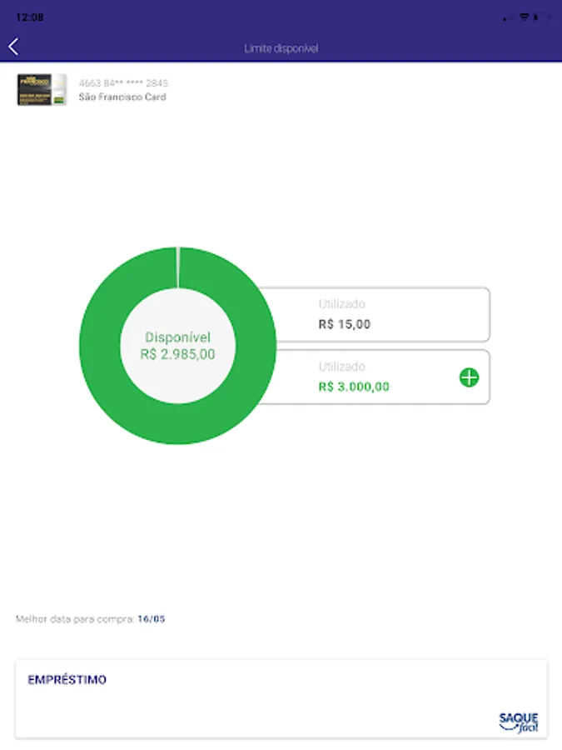
Task: Tap the cellular signal indicator
Action: click(508, 17)
